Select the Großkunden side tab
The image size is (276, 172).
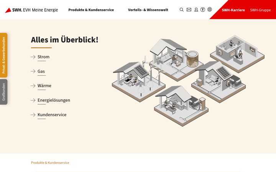(4, 92)
